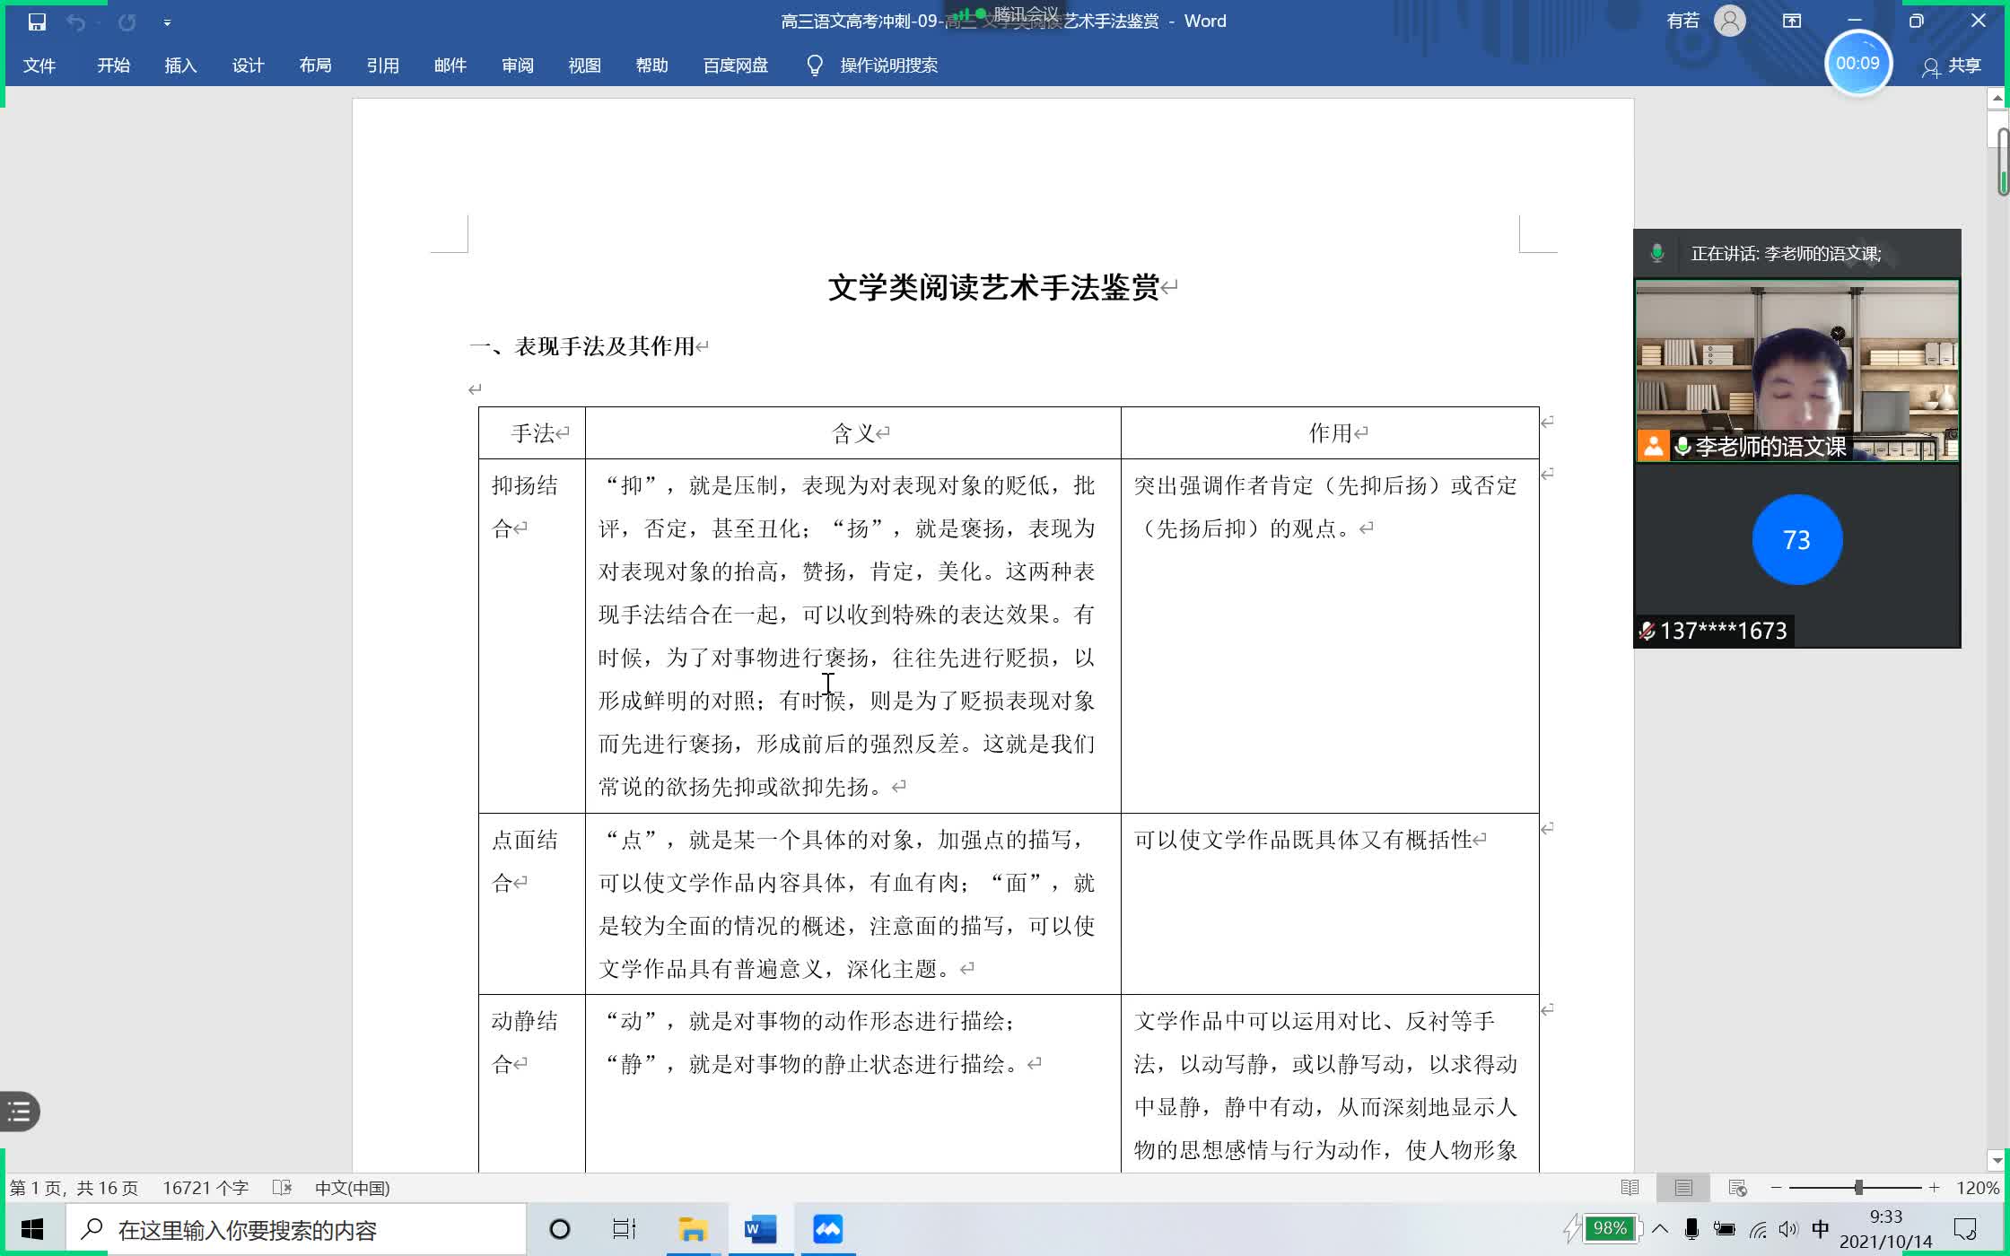Toggle the Print Layout view button
The image size is (2010, 1256).
[x=1683, y=1188]
